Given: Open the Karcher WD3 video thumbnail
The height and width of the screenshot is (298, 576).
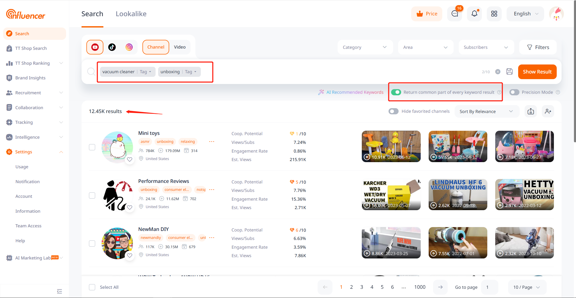Looking at the screenshot, I should pos(391,194).
